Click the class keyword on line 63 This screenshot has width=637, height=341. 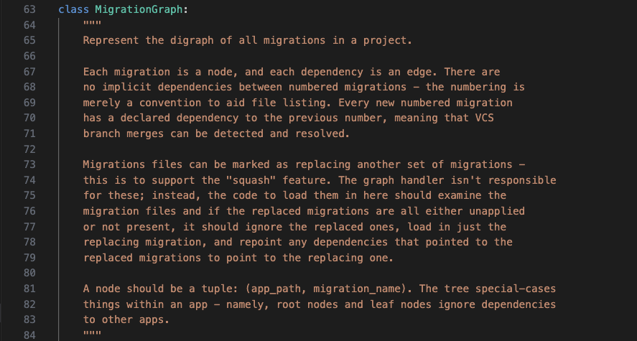click(73, 9)
